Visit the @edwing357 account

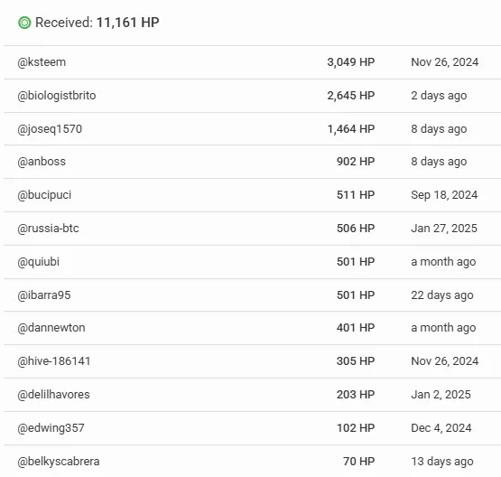pos(51,428)
